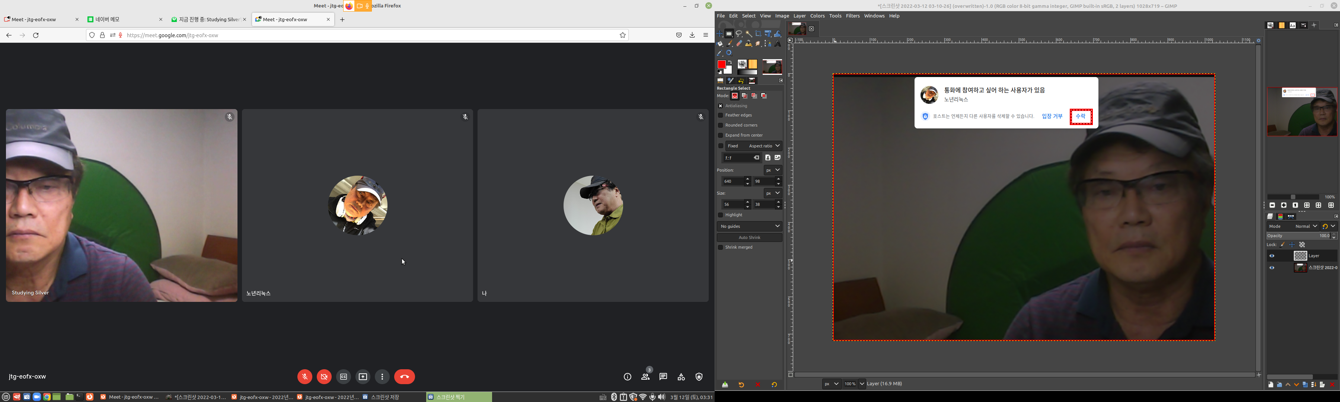Choose the Text tool
Image resolution: width=1340 pixels, height=402 pixels.
tap(778, 44)
